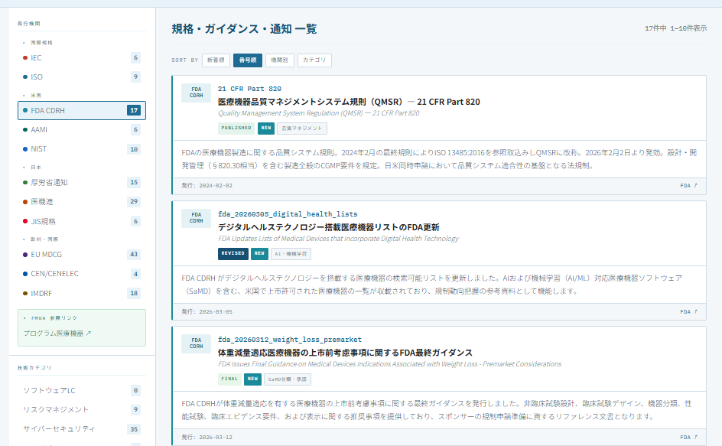Viewport: 722px width, 446px height.
Task: Click FDA CDRH badge on weight loss card
Action: 196,343
